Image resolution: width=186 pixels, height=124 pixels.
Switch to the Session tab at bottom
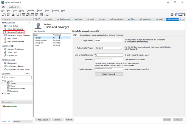(x=16, y=121)
